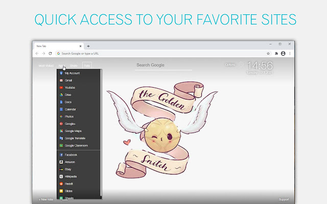Select the Google Classroom app entry

[x=78, y=145]
